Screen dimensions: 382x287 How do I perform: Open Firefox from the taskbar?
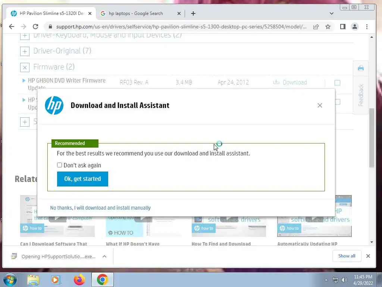click(79, 280)
